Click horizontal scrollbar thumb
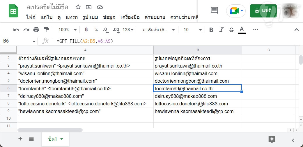Image resolution: width=303 pixels, height=147 pixels. click(x=50, y=130)
